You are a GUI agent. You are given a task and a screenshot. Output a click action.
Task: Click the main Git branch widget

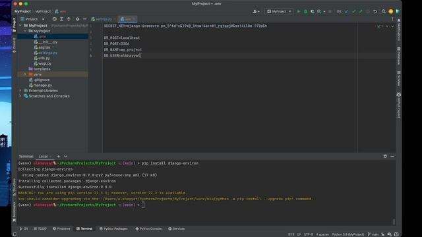[x=373, y=234]
